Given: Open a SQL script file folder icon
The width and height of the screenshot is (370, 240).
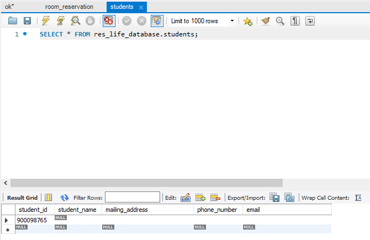Looking at the screenshot, I should click(13, 21).
